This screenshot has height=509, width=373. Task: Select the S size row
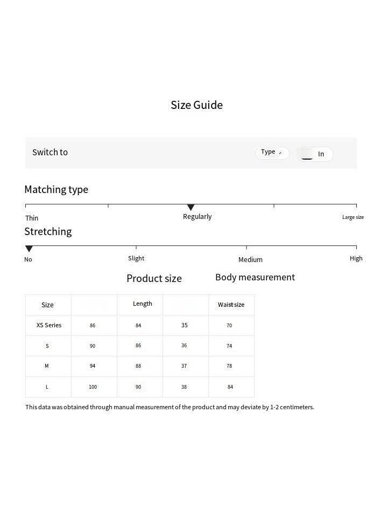click(47, 346)
